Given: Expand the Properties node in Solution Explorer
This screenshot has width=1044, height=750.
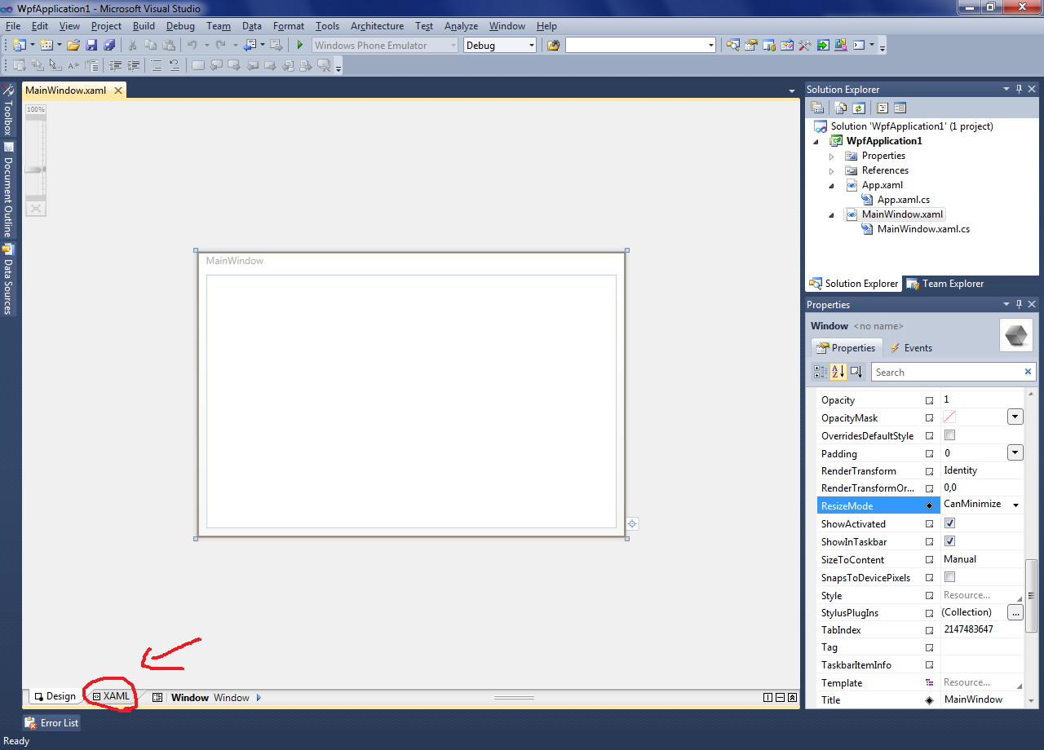Looking at the screenshot, I should click(832, 156).
